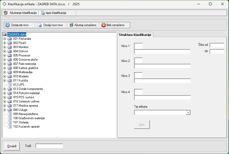This screenshot has height=154, width=229.
Task: Click the Nivo 1 code field
Action: click(138, 46)
